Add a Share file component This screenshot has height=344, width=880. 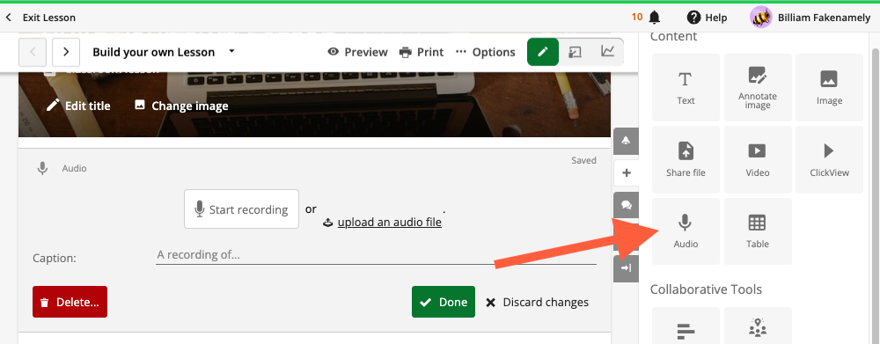click(686, 159)
